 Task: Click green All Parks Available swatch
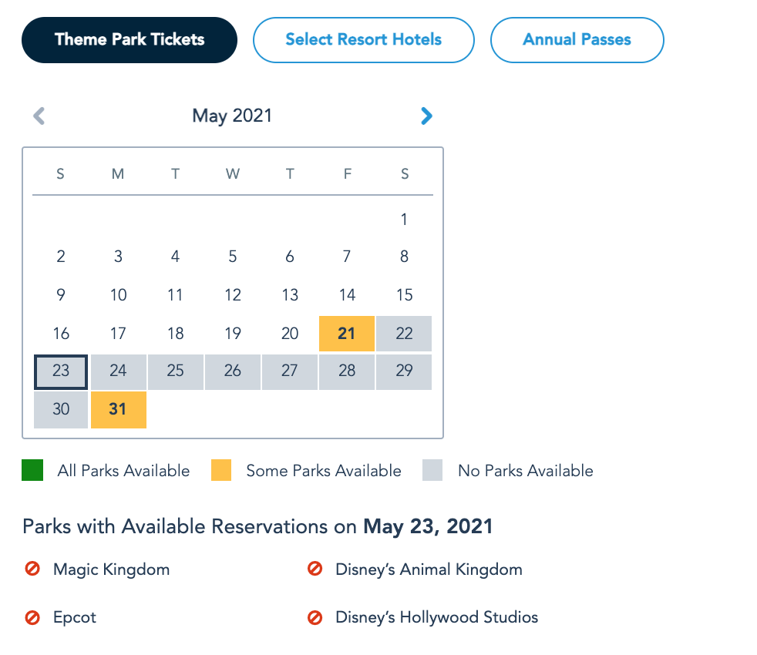coord(32,470)
